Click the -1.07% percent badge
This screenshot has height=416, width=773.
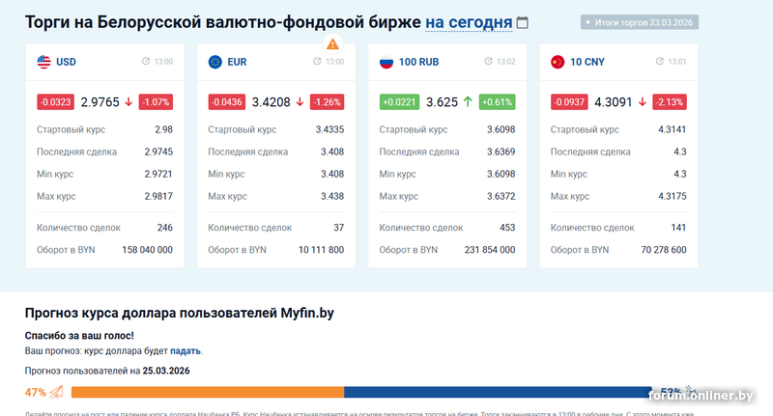(x=156, y=102)
